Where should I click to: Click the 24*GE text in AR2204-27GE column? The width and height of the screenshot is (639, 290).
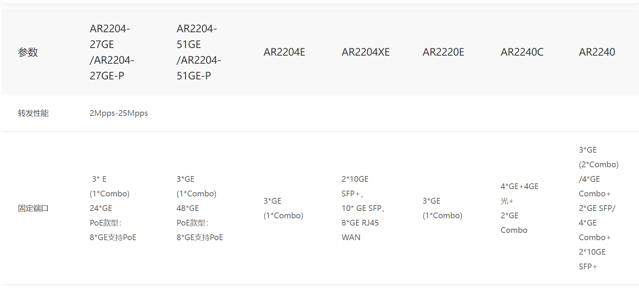pyautogui.click(x=101, y=208)
